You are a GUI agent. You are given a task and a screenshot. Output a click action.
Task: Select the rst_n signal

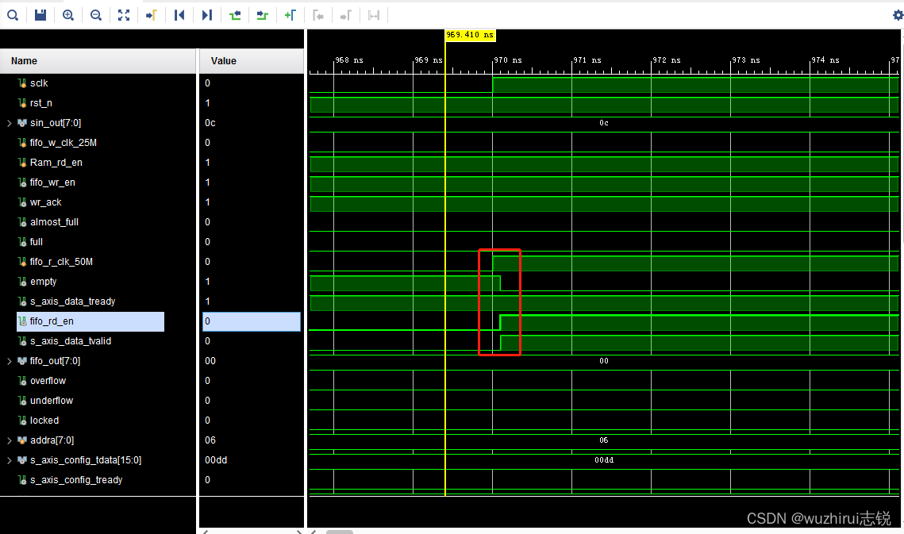coord(41,103)
